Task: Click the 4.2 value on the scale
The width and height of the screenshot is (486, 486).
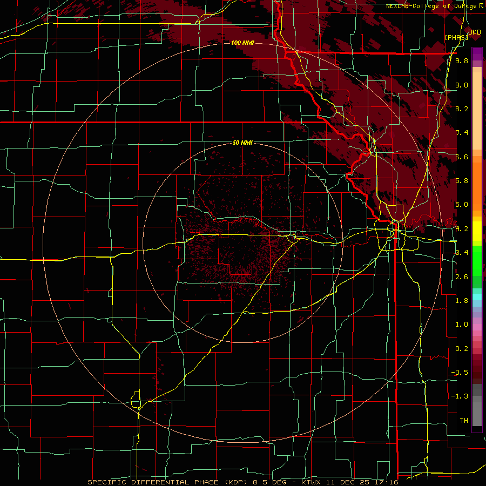Action: pyautogui.click(x=462, y=229)
